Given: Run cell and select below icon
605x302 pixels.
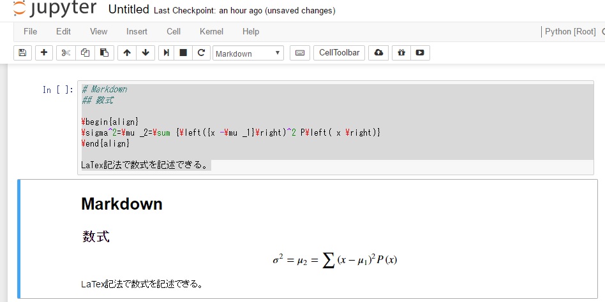Looking at the screenshot, I should (167, 53).
